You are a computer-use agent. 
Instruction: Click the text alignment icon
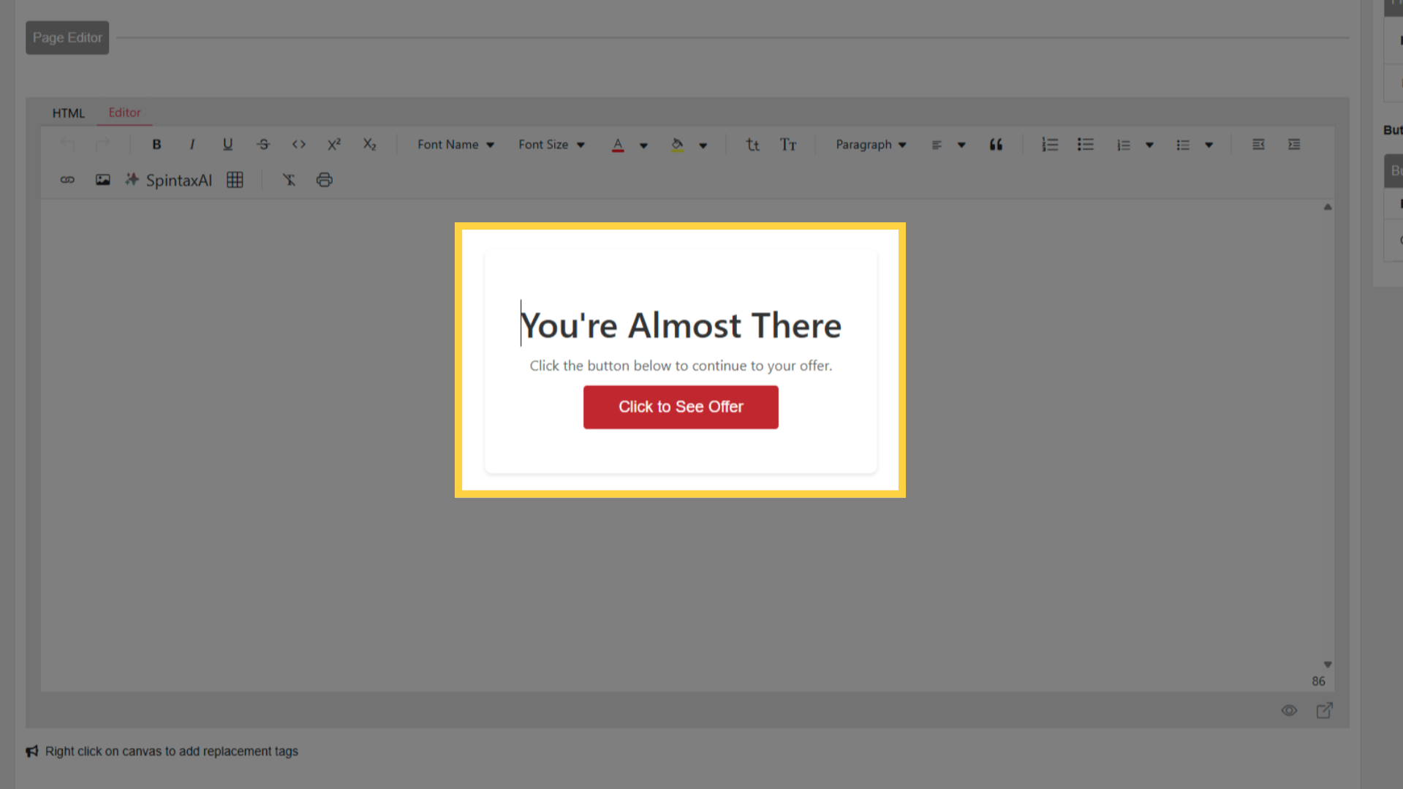[937, 145]
